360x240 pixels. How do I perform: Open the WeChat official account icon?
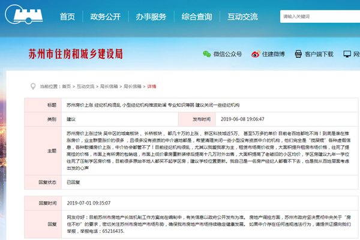pyautogui.click(x=206, y=53)
